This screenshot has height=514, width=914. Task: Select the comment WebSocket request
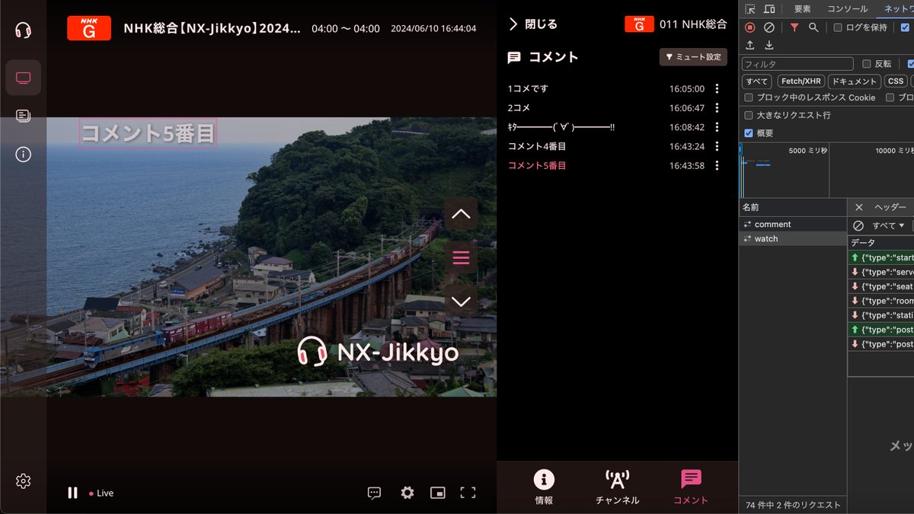[792, 225]
